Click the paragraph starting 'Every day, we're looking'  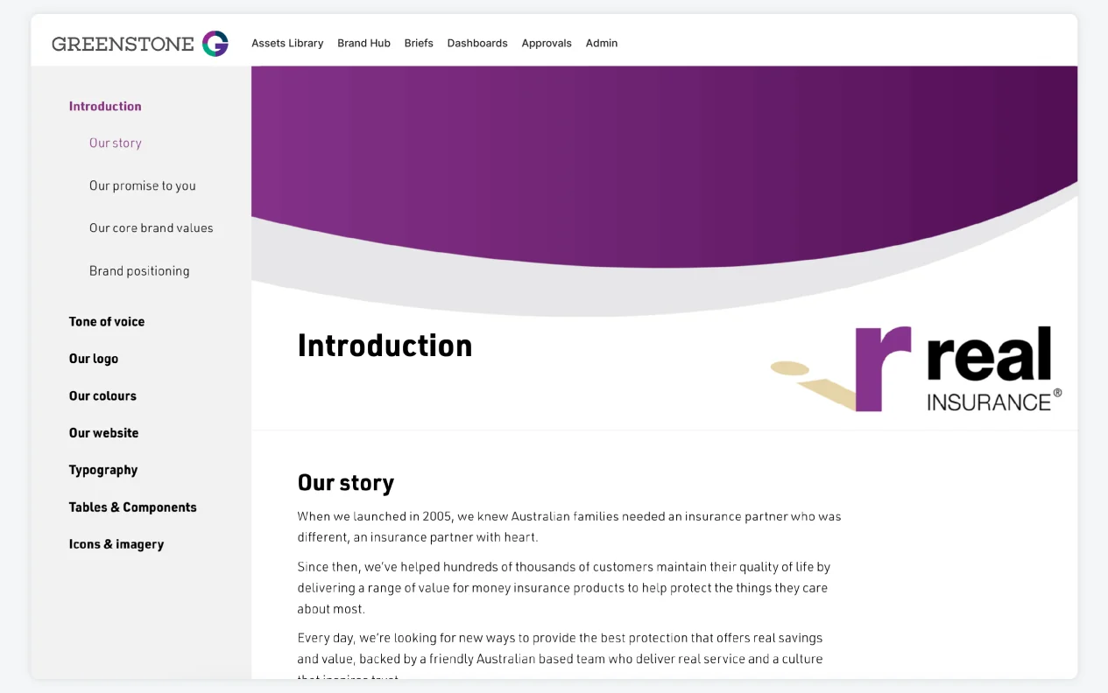click(x=561, y=654)
